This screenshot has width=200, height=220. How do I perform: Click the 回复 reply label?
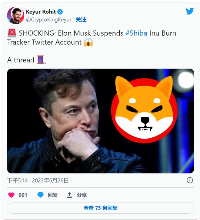click(x=52, y=195)
